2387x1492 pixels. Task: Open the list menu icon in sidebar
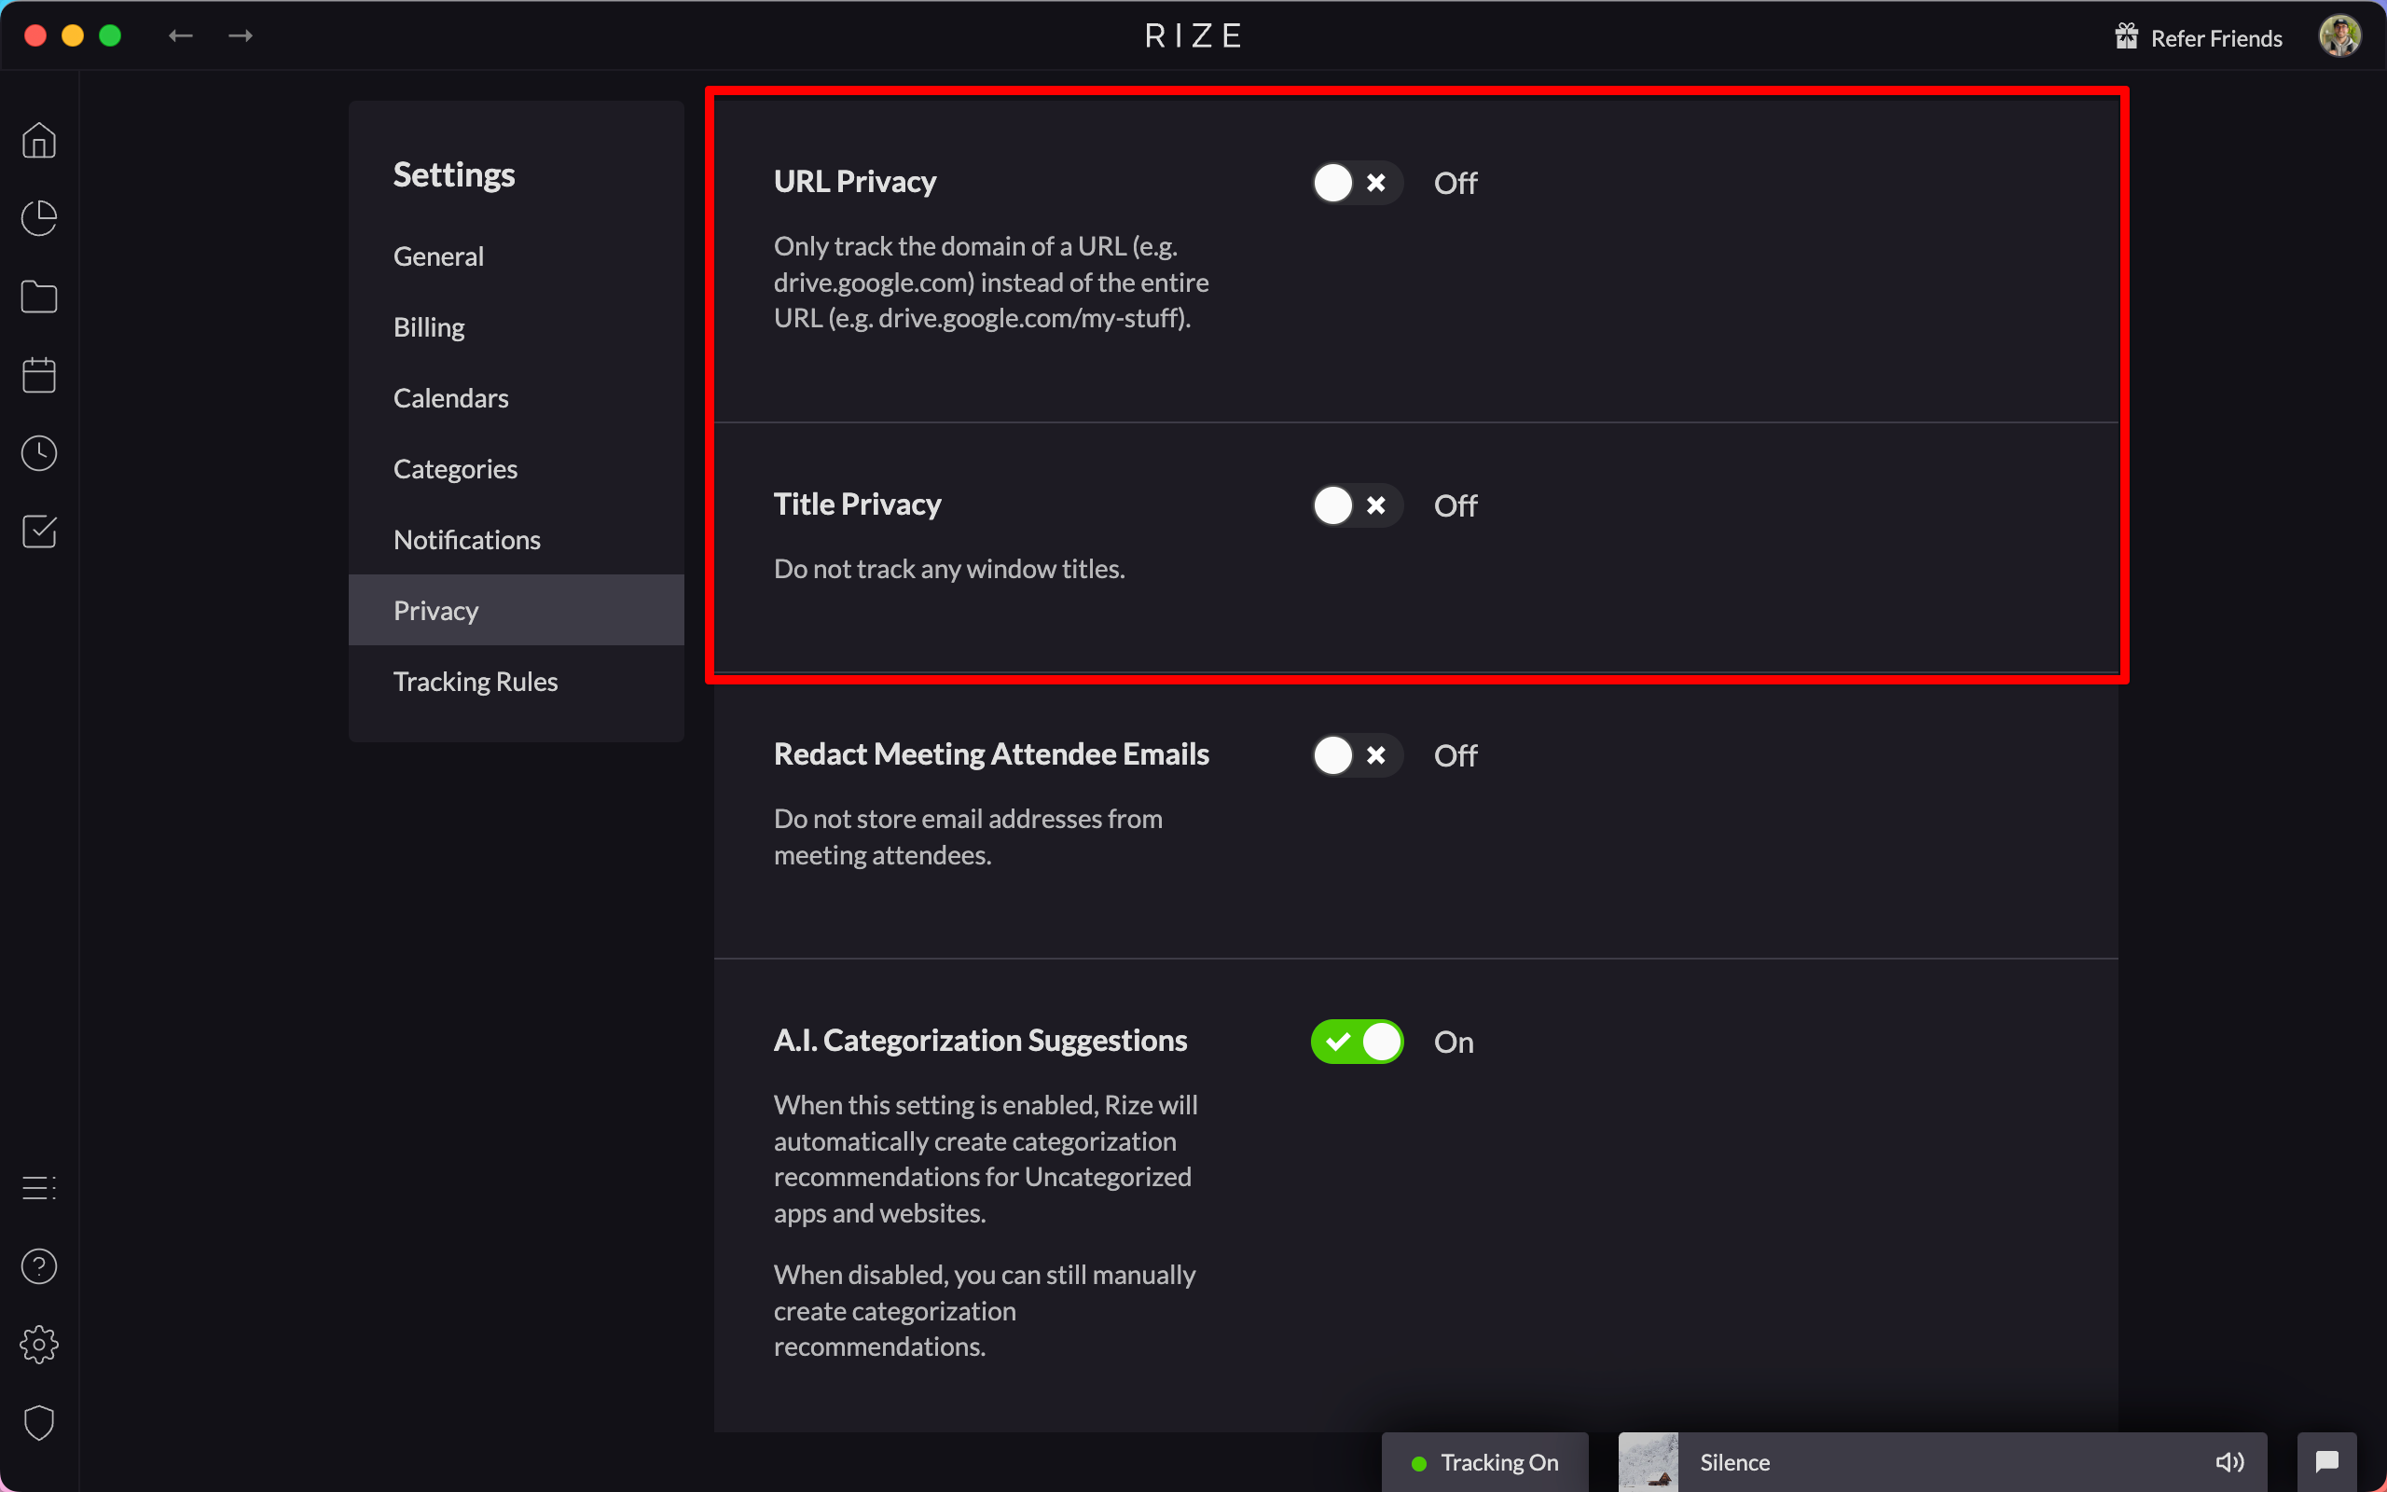(39, 1187)
